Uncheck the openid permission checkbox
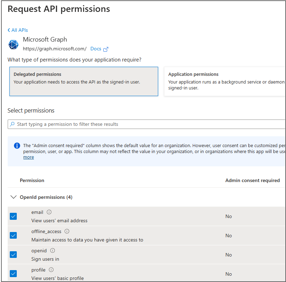The height and width of the screenshot is (282, 286). [13, 255]
